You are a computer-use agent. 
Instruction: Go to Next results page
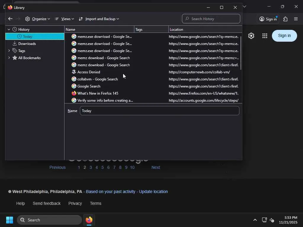tap(156, 167)
